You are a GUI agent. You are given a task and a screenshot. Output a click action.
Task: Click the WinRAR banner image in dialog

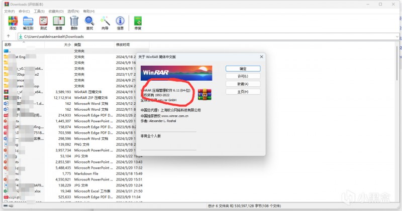(176, 73)
